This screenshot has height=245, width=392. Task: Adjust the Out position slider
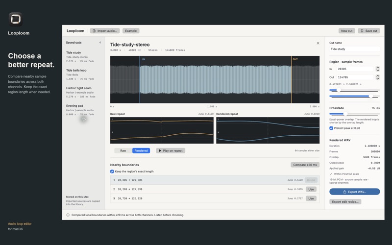[x=371, y=96]
